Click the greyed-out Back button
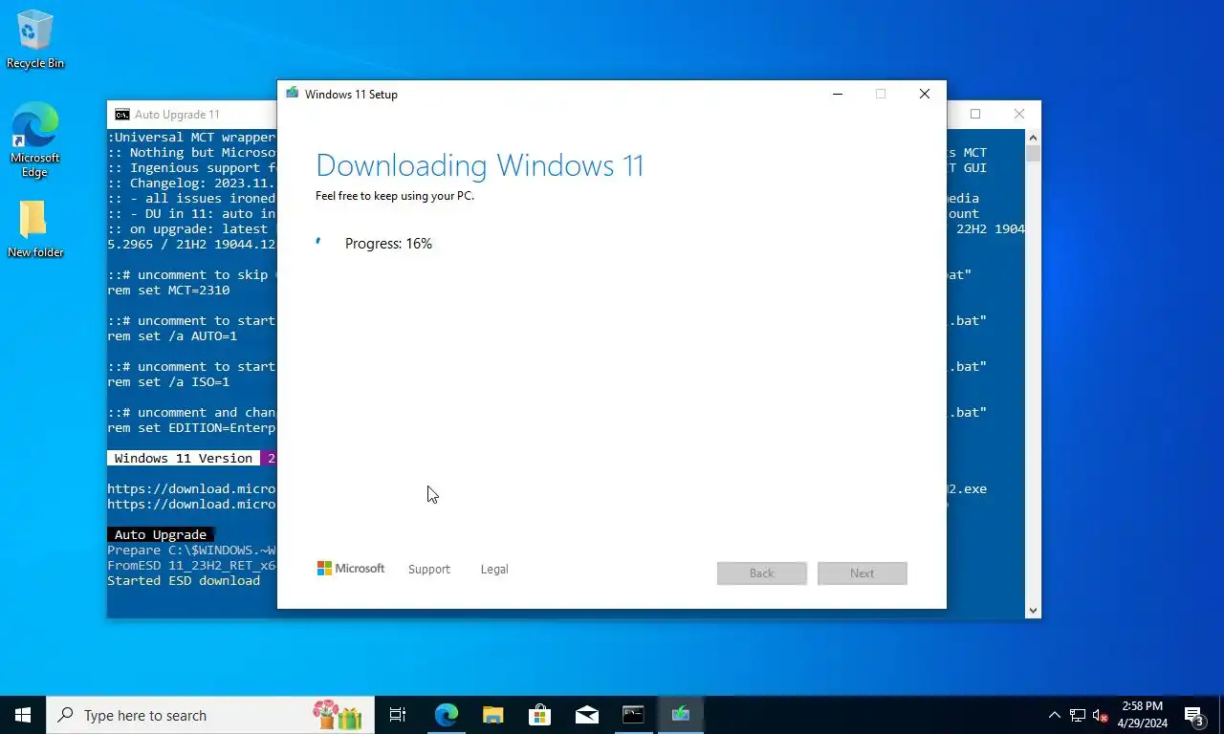The height and width of the screenshot is (734, 1224). point(762,572)
